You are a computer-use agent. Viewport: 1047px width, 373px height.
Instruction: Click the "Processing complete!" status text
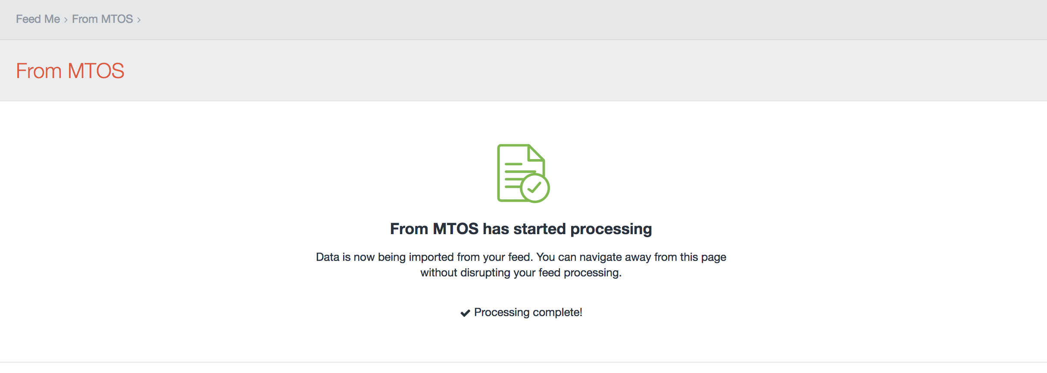[x=528, y=312]
